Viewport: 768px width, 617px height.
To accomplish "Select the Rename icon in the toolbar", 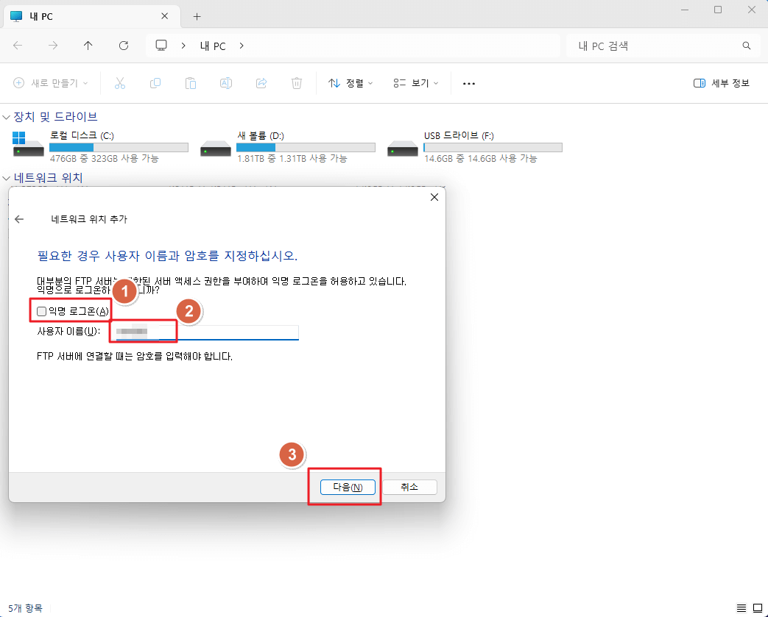I will pos(225,82).
